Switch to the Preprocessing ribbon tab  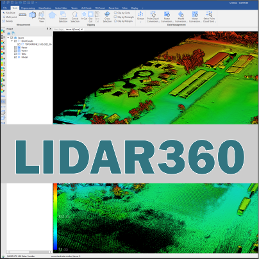(28, 8)
